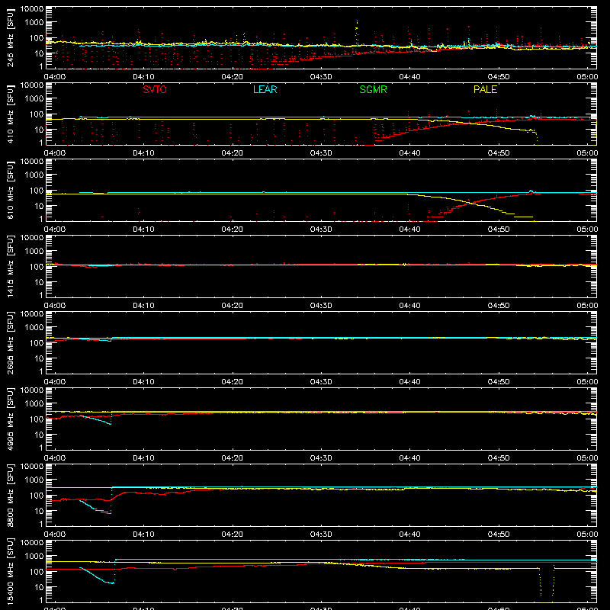This screenshot has height=610, width=610.
Task: Click the 04:40 tick label of the 2695 MHz plot
Action: (x=409, y=382)
